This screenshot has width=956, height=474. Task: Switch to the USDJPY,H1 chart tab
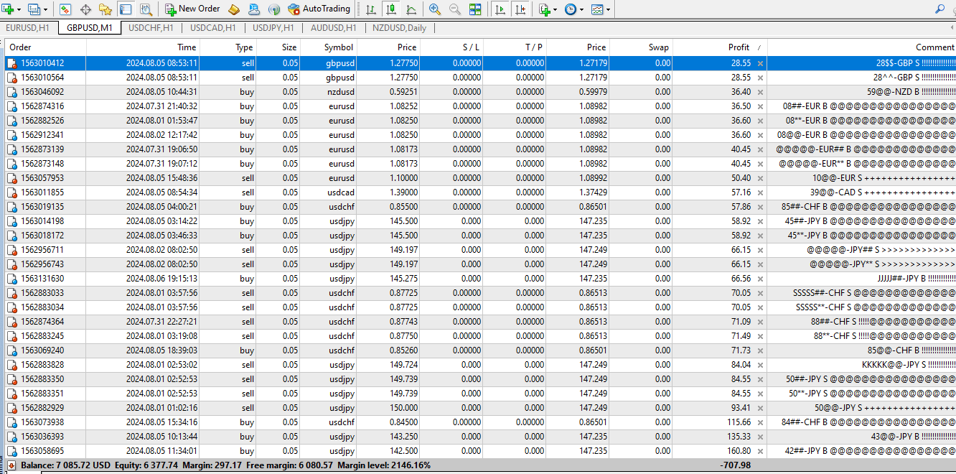click(273, 28)
